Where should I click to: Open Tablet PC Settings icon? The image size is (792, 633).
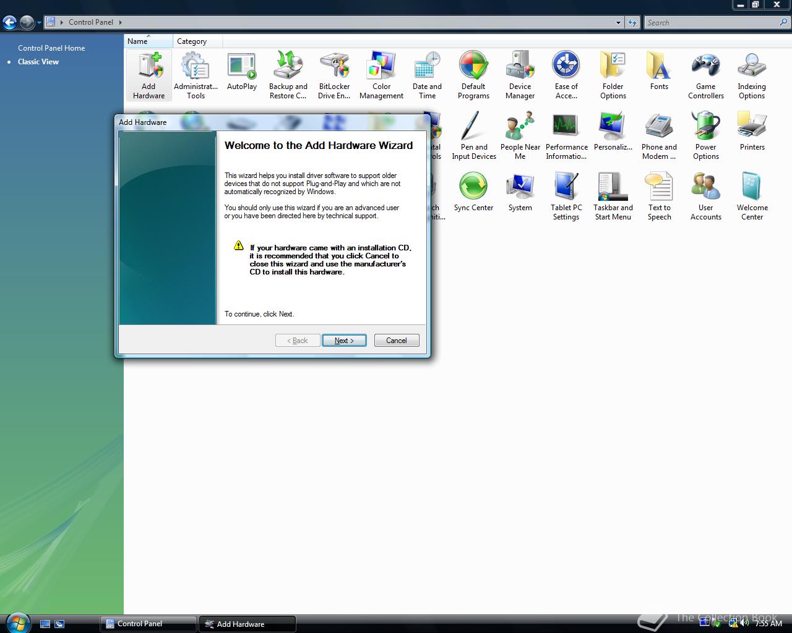coord(566,196)
